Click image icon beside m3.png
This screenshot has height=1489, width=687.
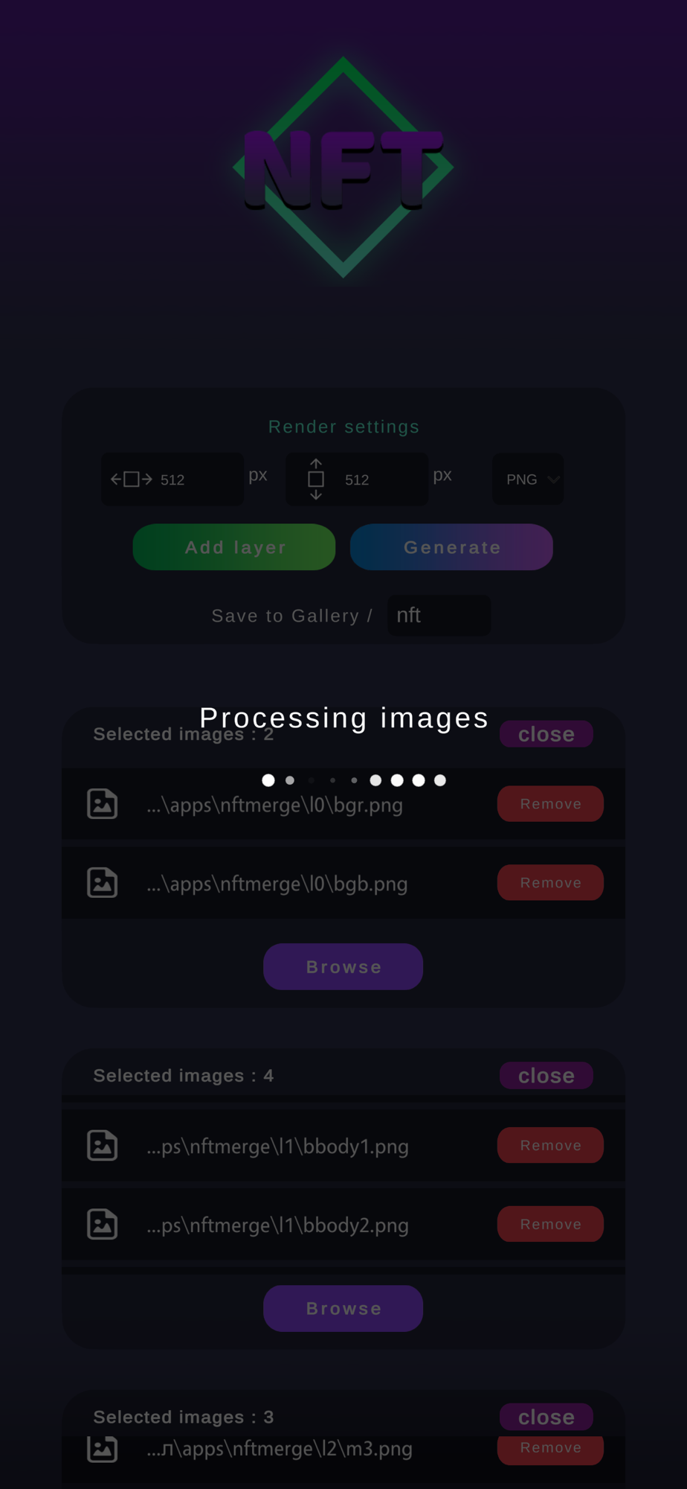(103, 1449)
